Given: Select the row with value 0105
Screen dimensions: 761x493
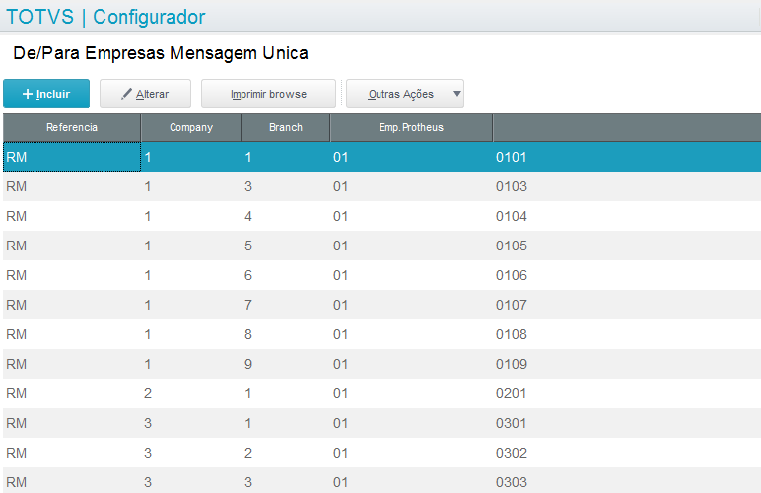Looking at the screenshot, I should [381, 246].
